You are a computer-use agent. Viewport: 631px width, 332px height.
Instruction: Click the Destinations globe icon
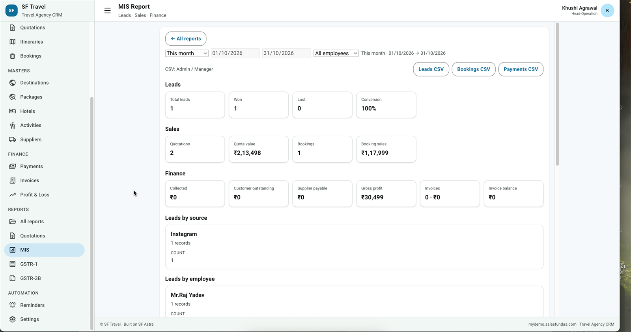point(13,83)
